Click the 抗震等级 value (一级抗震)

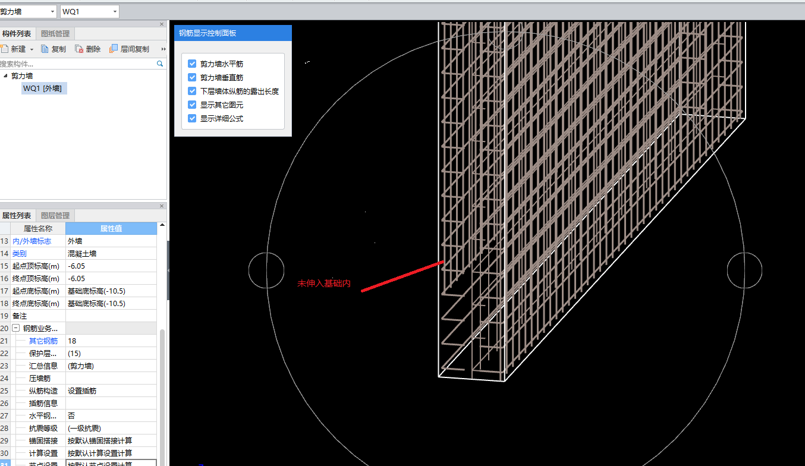coord(111,429)
